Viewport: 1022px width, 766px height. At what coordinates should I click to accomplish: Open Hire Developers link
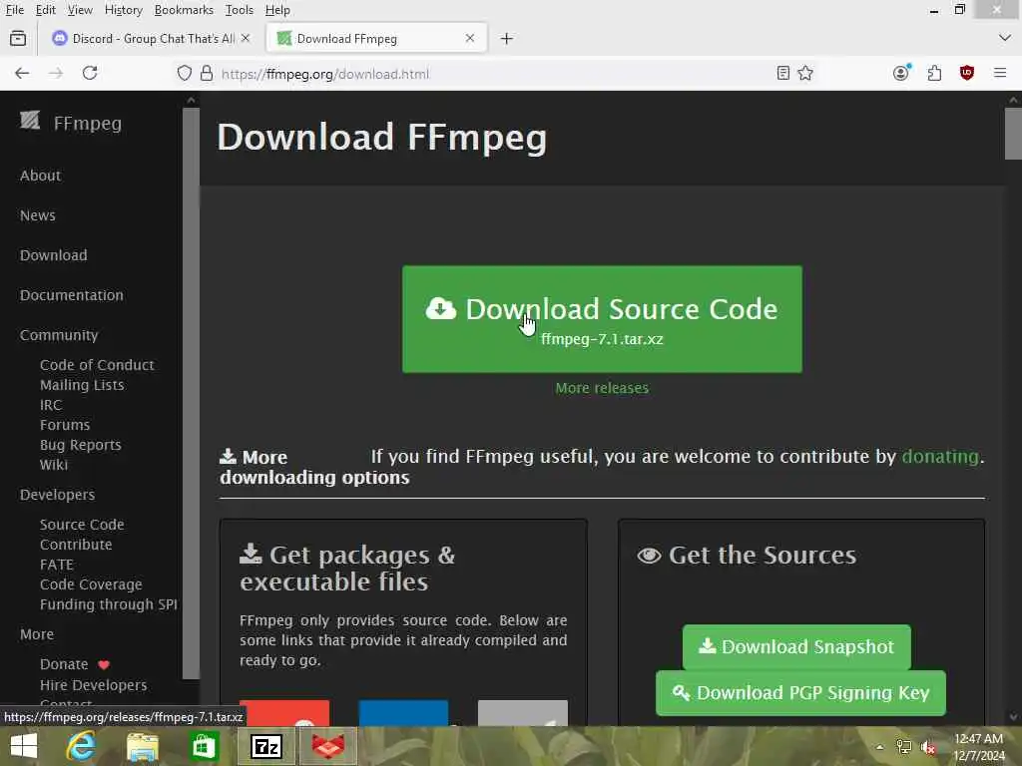tap(93, 685)
